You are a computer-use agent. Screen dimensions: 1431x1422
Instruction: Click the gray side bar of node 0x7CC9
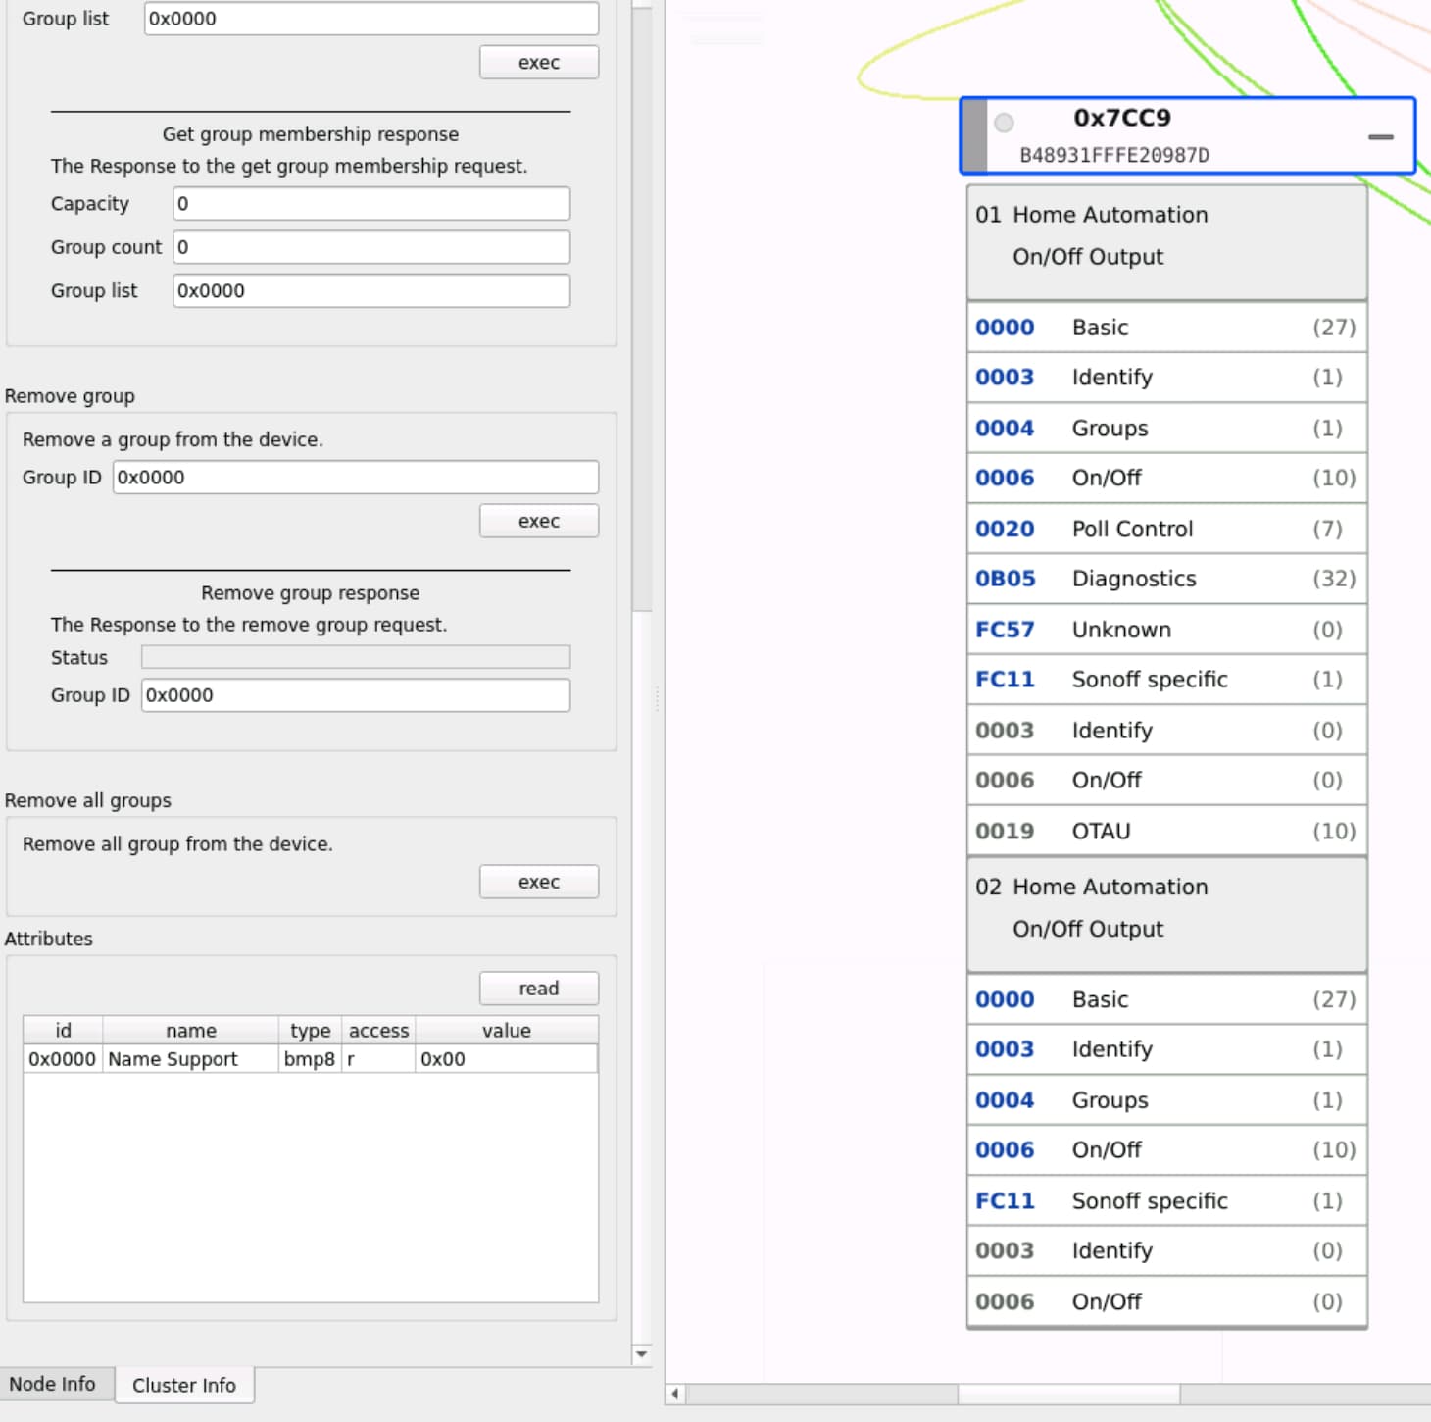[x=974, y=136]
